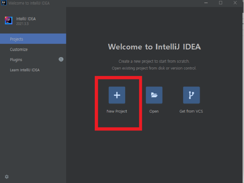Click the title bar IntelliJ icon
Image resolution: width=244 pixels, height=183 pixels.
[4, 3]
